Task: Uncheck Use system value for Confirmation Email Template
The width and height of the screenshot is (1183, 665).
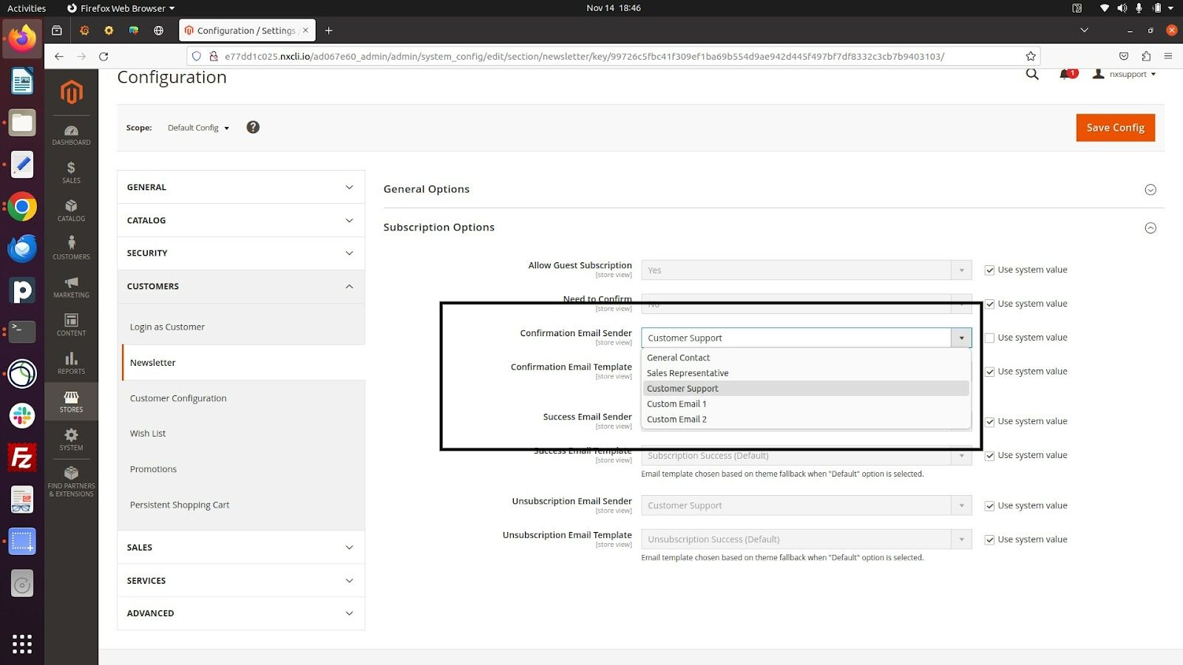Action: [x=989, y=371]
